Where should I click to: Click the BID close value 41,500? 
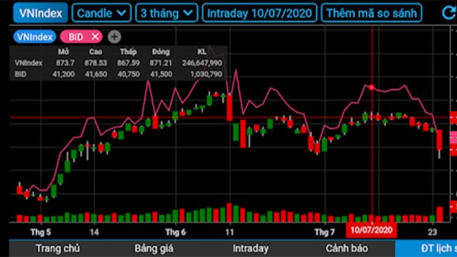click(161, 74)
